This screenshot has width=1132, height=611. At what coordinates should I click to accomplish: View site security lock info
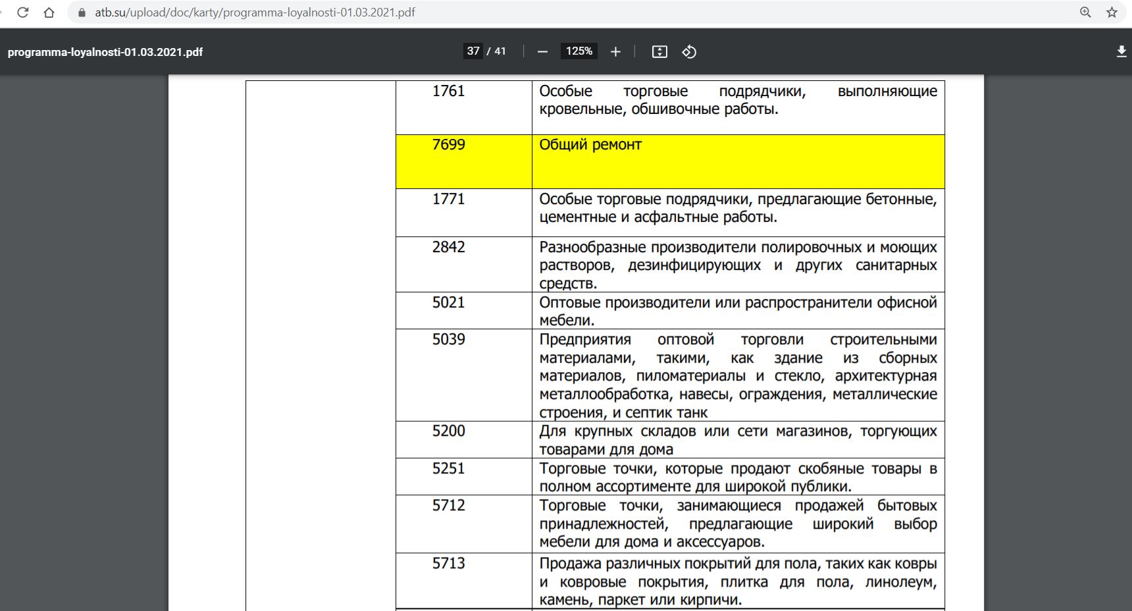(82, 13)
